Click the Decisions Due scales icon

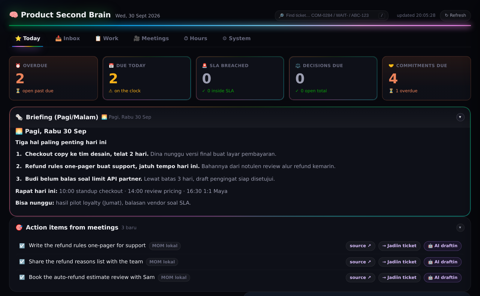point(298,66)
